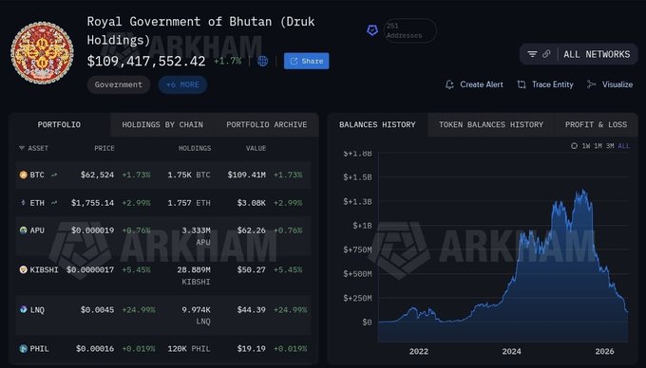The image size is (646, 368).
Task: Click the 2024 label on chart axis
Action: (512, 352)
